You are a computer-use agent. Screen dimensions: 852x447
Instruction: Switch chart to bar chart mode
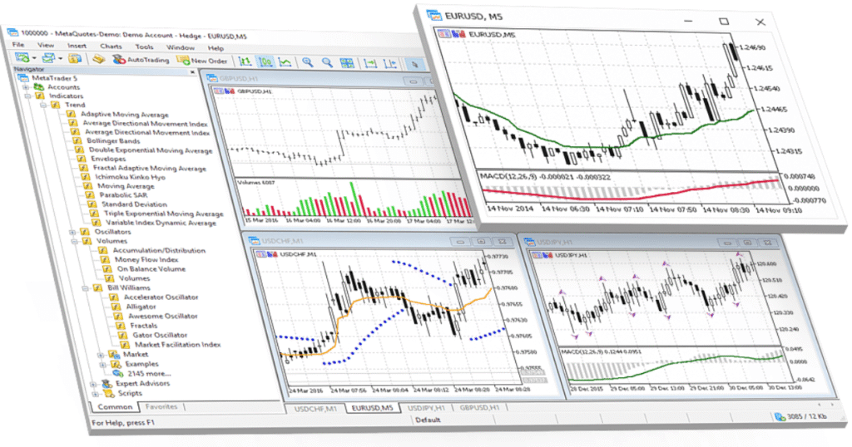[245, 61]
